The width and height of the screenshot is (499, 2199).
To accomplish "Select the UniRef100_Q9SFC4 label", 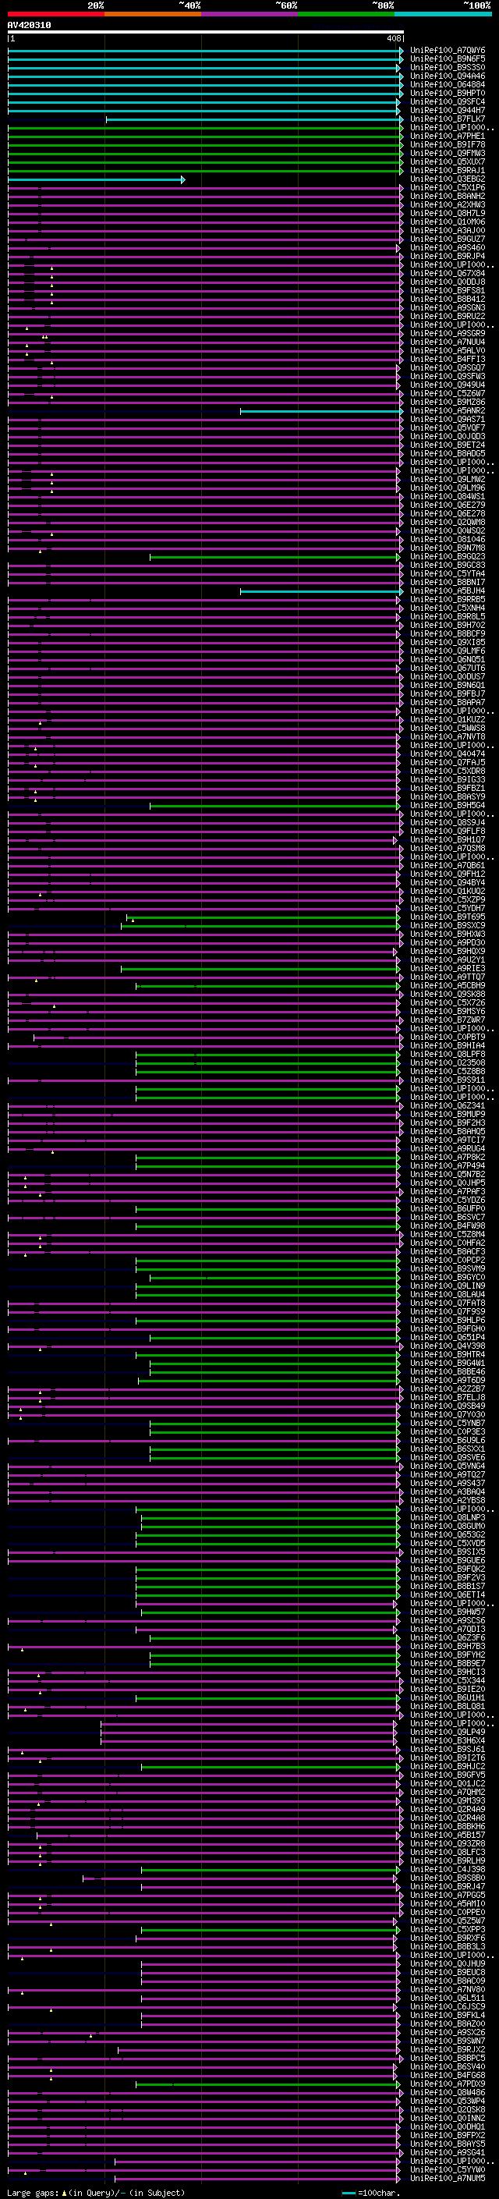I will [x=448, y=101].
